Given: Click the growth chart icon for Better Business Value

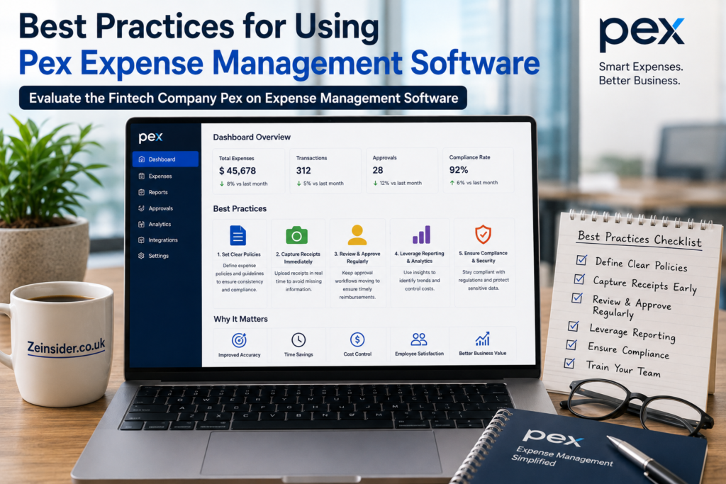Looking at the screenshot, I should click(482, 339).
